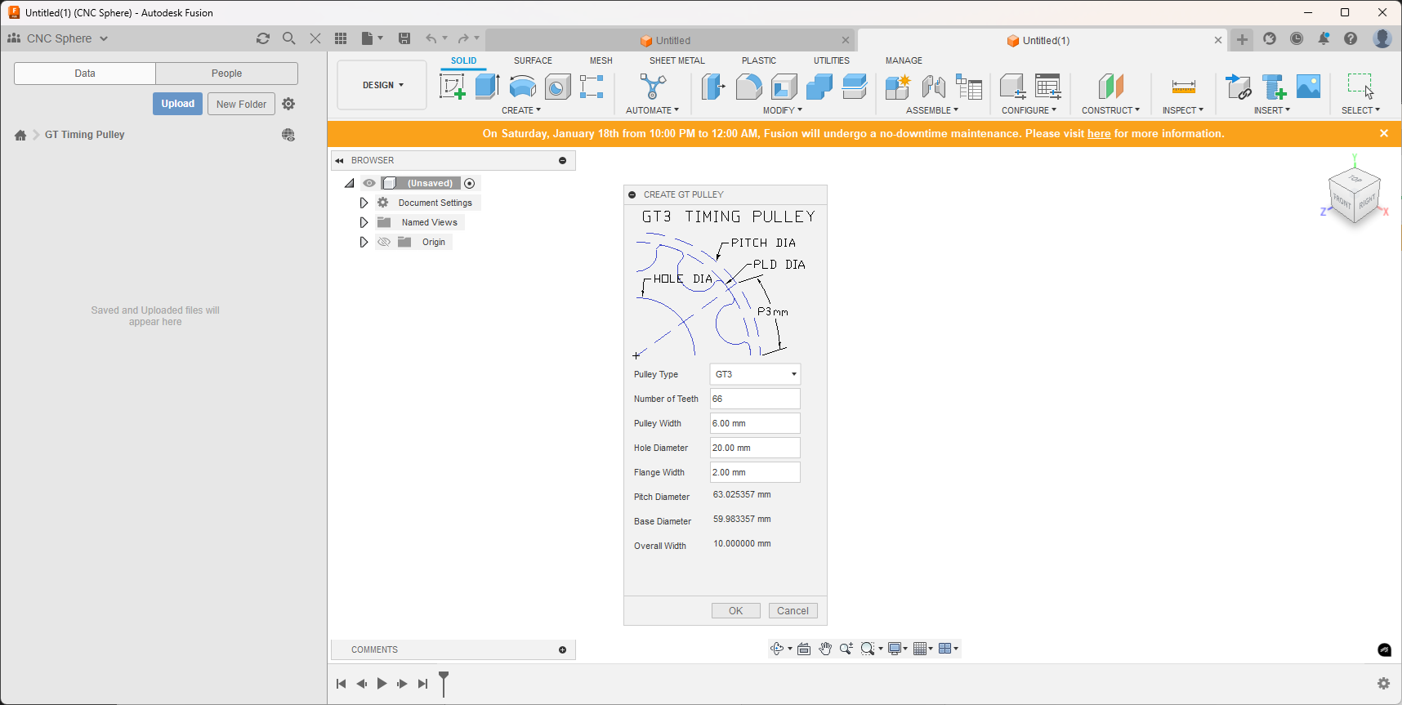Open the Assemble dropdown menu
The image size is (1402, 705).
[x=932, y=110]
